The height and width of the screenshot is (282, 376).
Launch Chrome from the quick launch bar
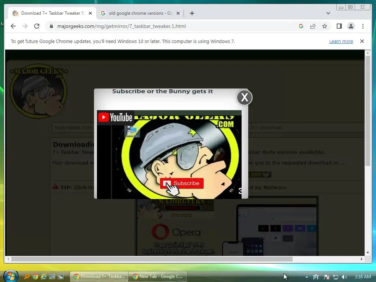[35, 276]
